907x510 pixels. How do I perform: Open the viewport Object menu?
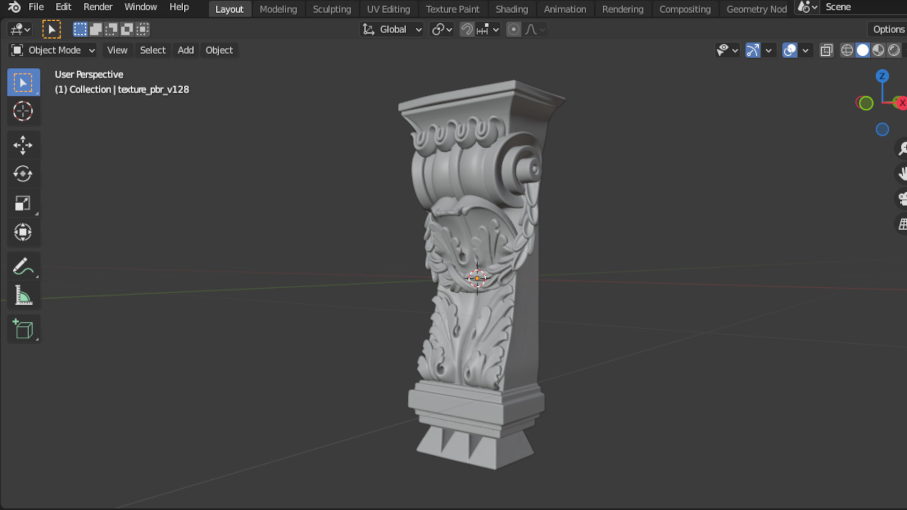click(x=219, y=50)
